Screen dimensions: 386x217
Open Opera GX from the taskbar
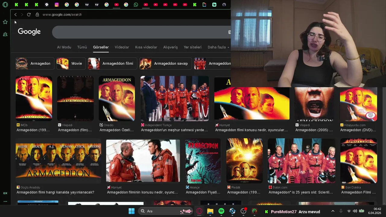tap(199, 211)
